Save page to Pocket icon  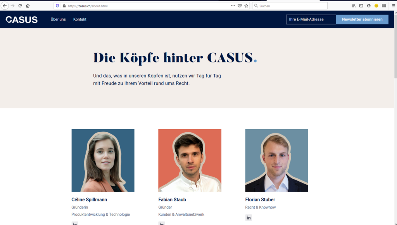(240, 6)
